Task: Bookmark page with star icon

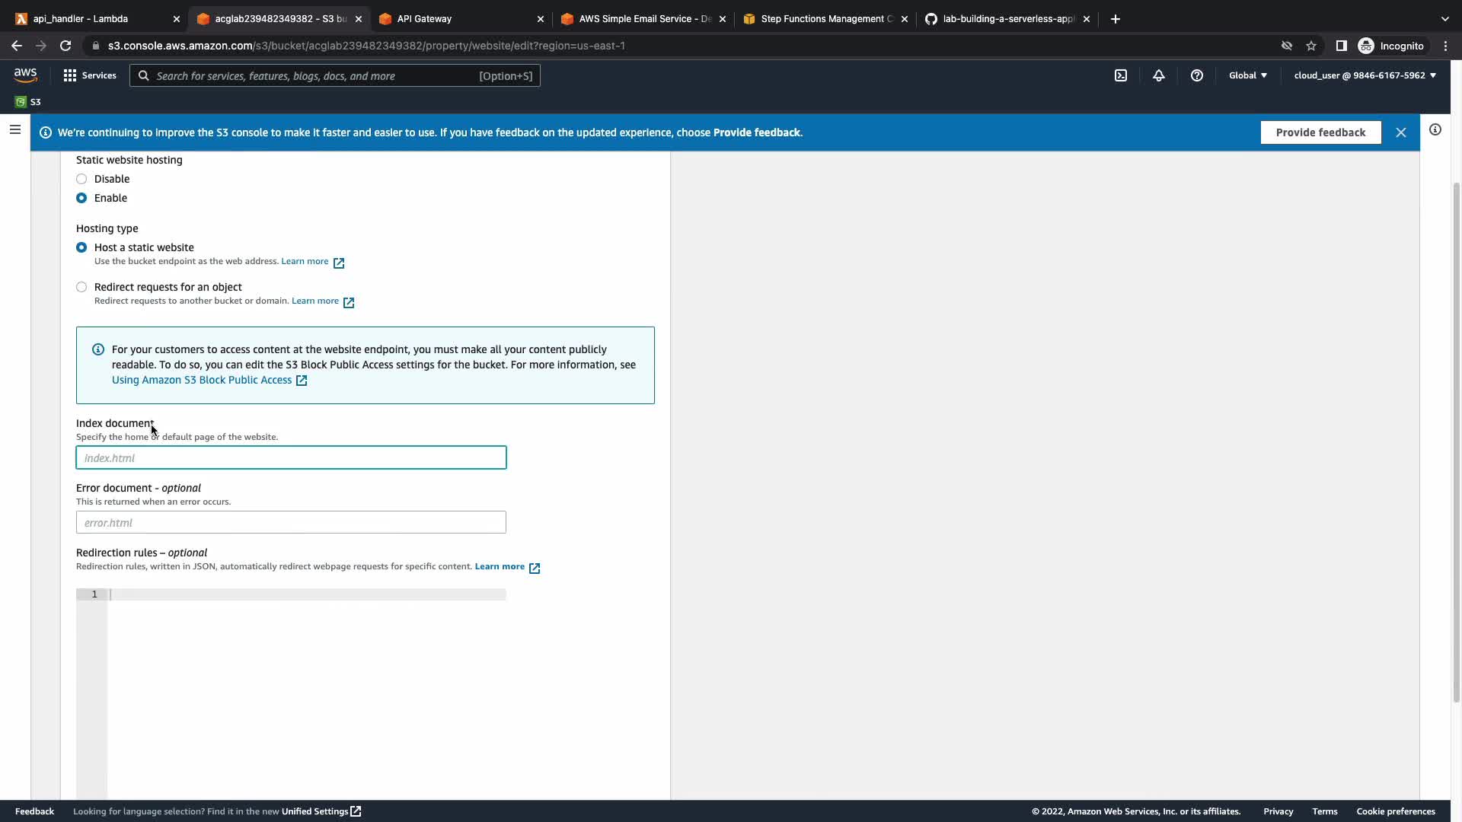Action: coord(1310,46)
